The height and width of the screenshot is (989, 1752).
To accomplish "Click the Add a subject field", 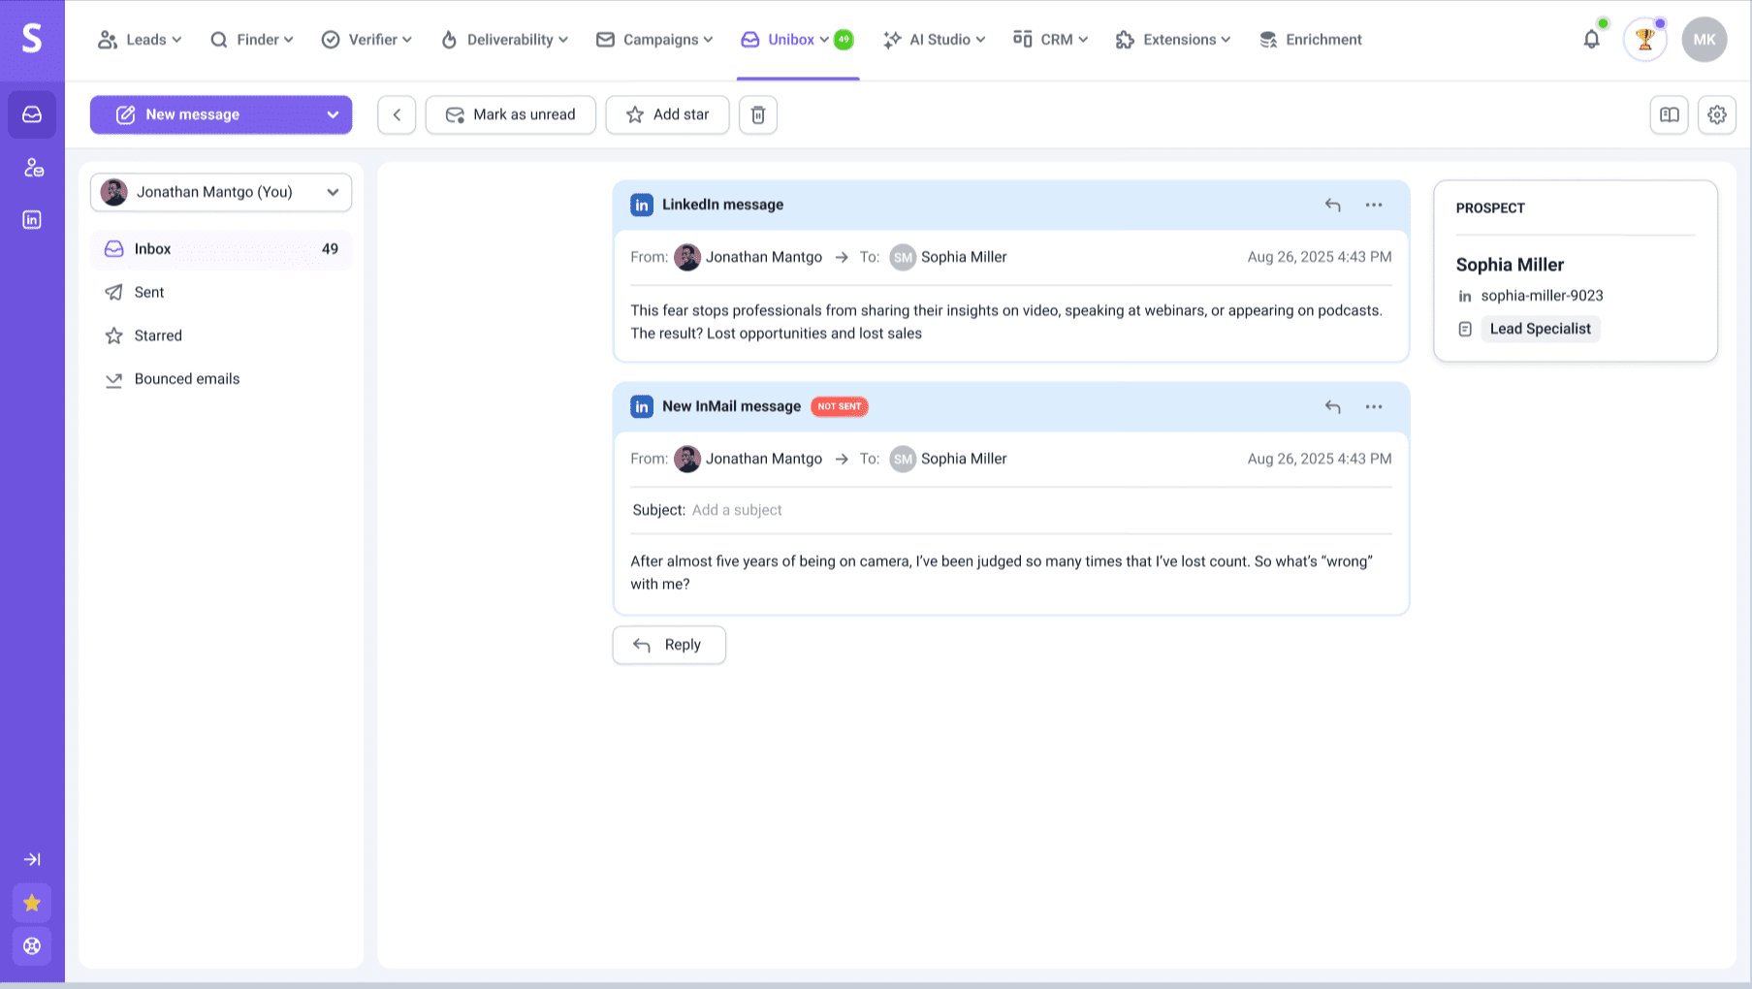I will point(737,510).
